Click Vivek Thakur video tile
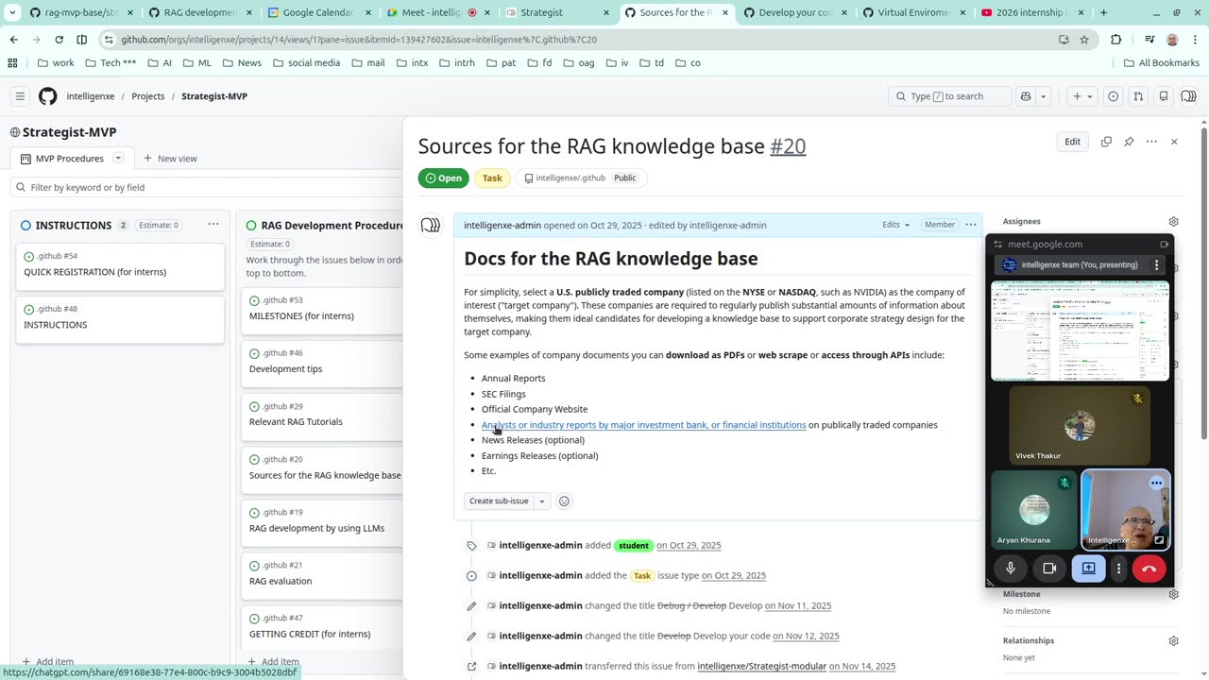 click(x=1080, y=426)
